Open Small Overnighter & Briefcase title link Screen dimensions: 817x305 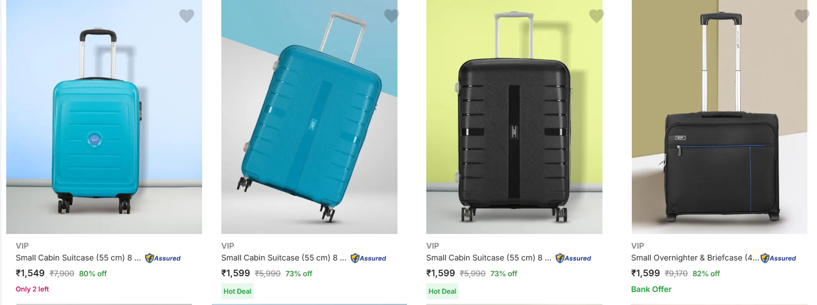coord(694,258)
